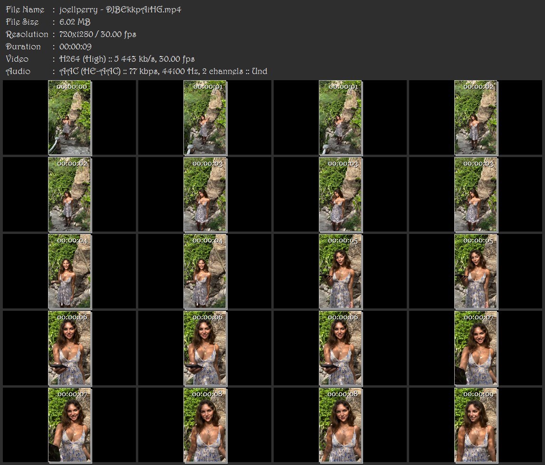Choose the second frame stamped 00:00:05
The image size is (545, 465).
pyautogui.click(x=476, y=271)
